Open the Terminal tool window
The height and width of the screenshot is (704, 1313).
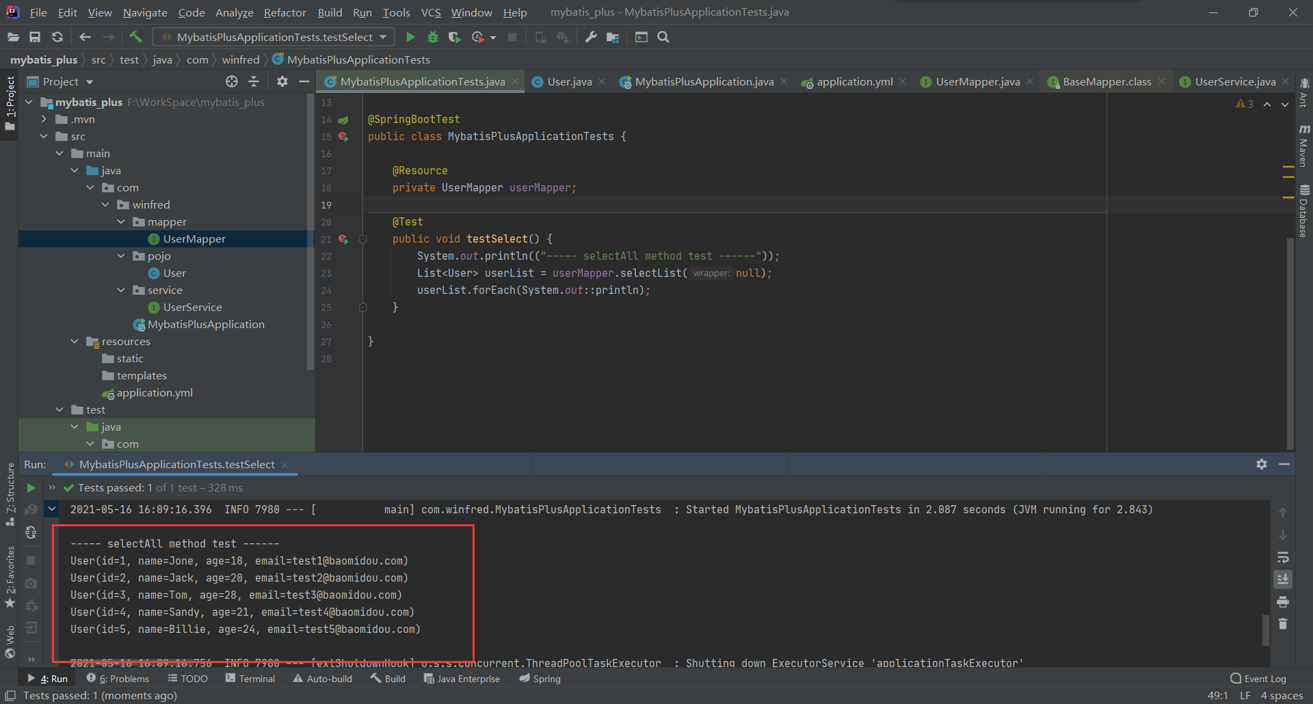[250, 679]
